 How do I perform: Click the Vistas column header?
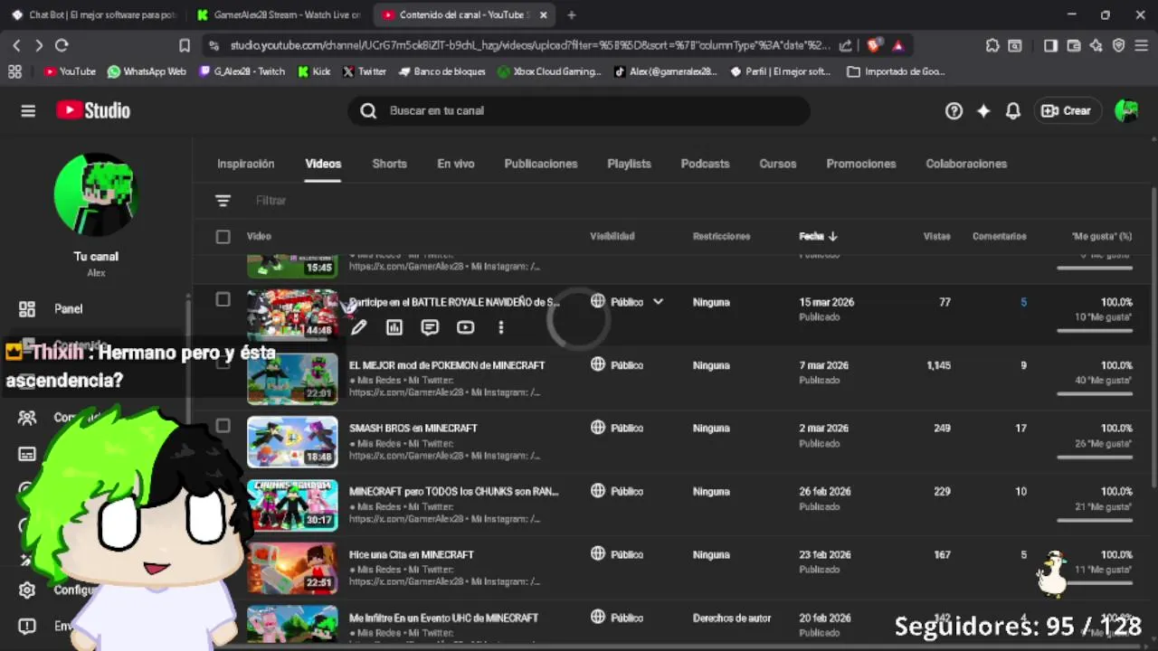click(936, 236)
